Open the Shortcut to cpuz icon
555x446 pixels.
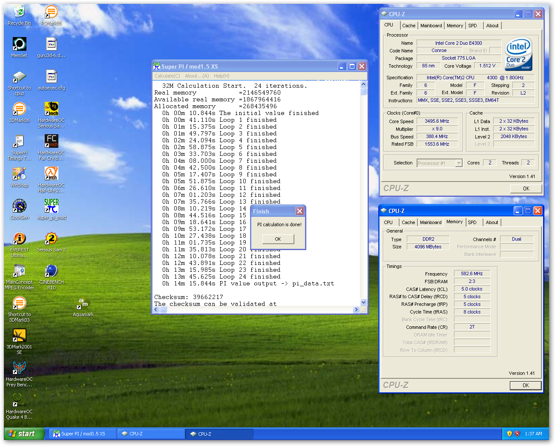[19, 83]
